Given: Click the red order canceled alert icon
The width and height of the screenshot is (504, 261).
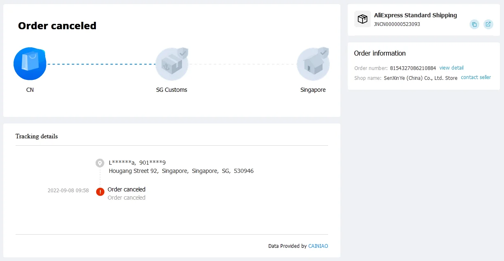Looking at the screenshot, I should coord(100,192).
